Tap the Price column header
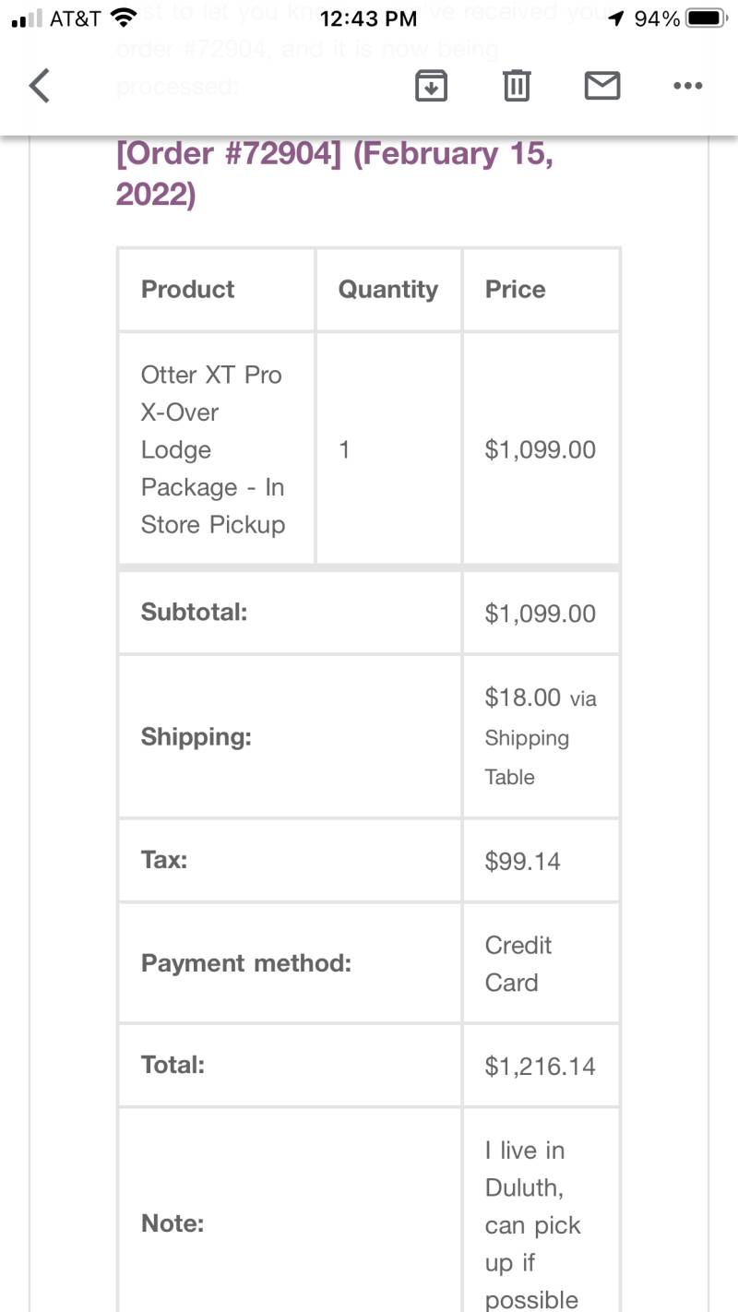 pos(515,289)
